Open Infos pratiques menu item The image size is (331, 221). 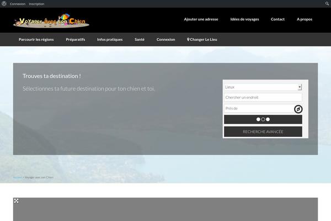click(110, 40)
